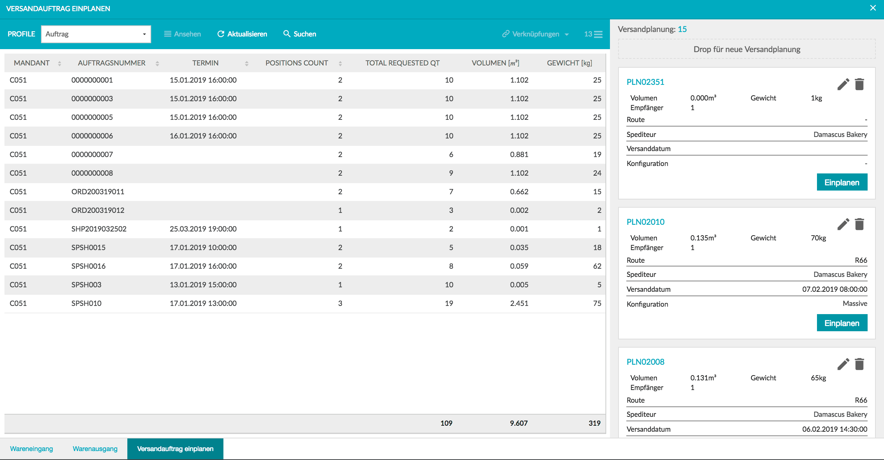Select order row ORD200319012
The image size is (884, 460).
[305, 210]
